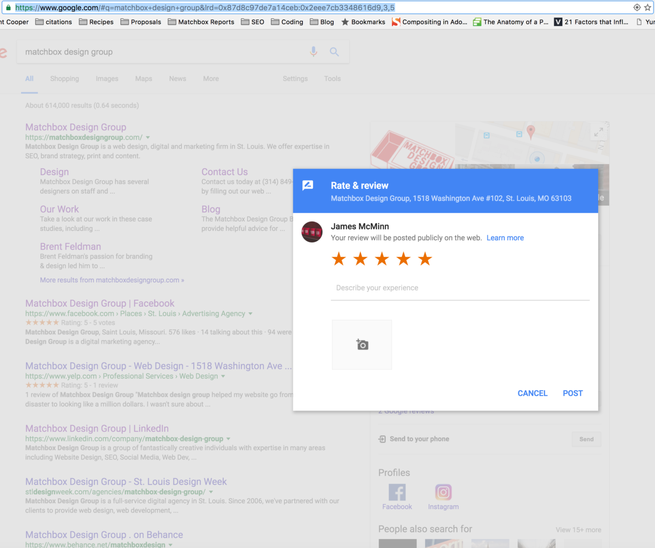
Task: Select the second rating star
Action: pyautogui.click(x=360, y=259)
